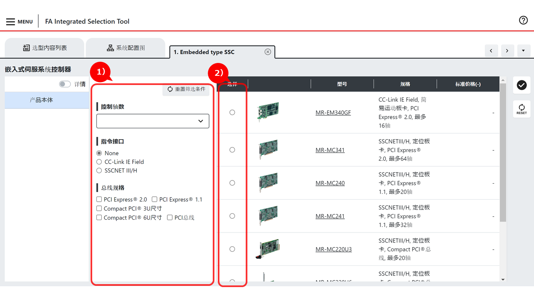Viewport: 534px width, 300px height.
Task: Close the Embedded type SSC tab
Action: point(268,52)
